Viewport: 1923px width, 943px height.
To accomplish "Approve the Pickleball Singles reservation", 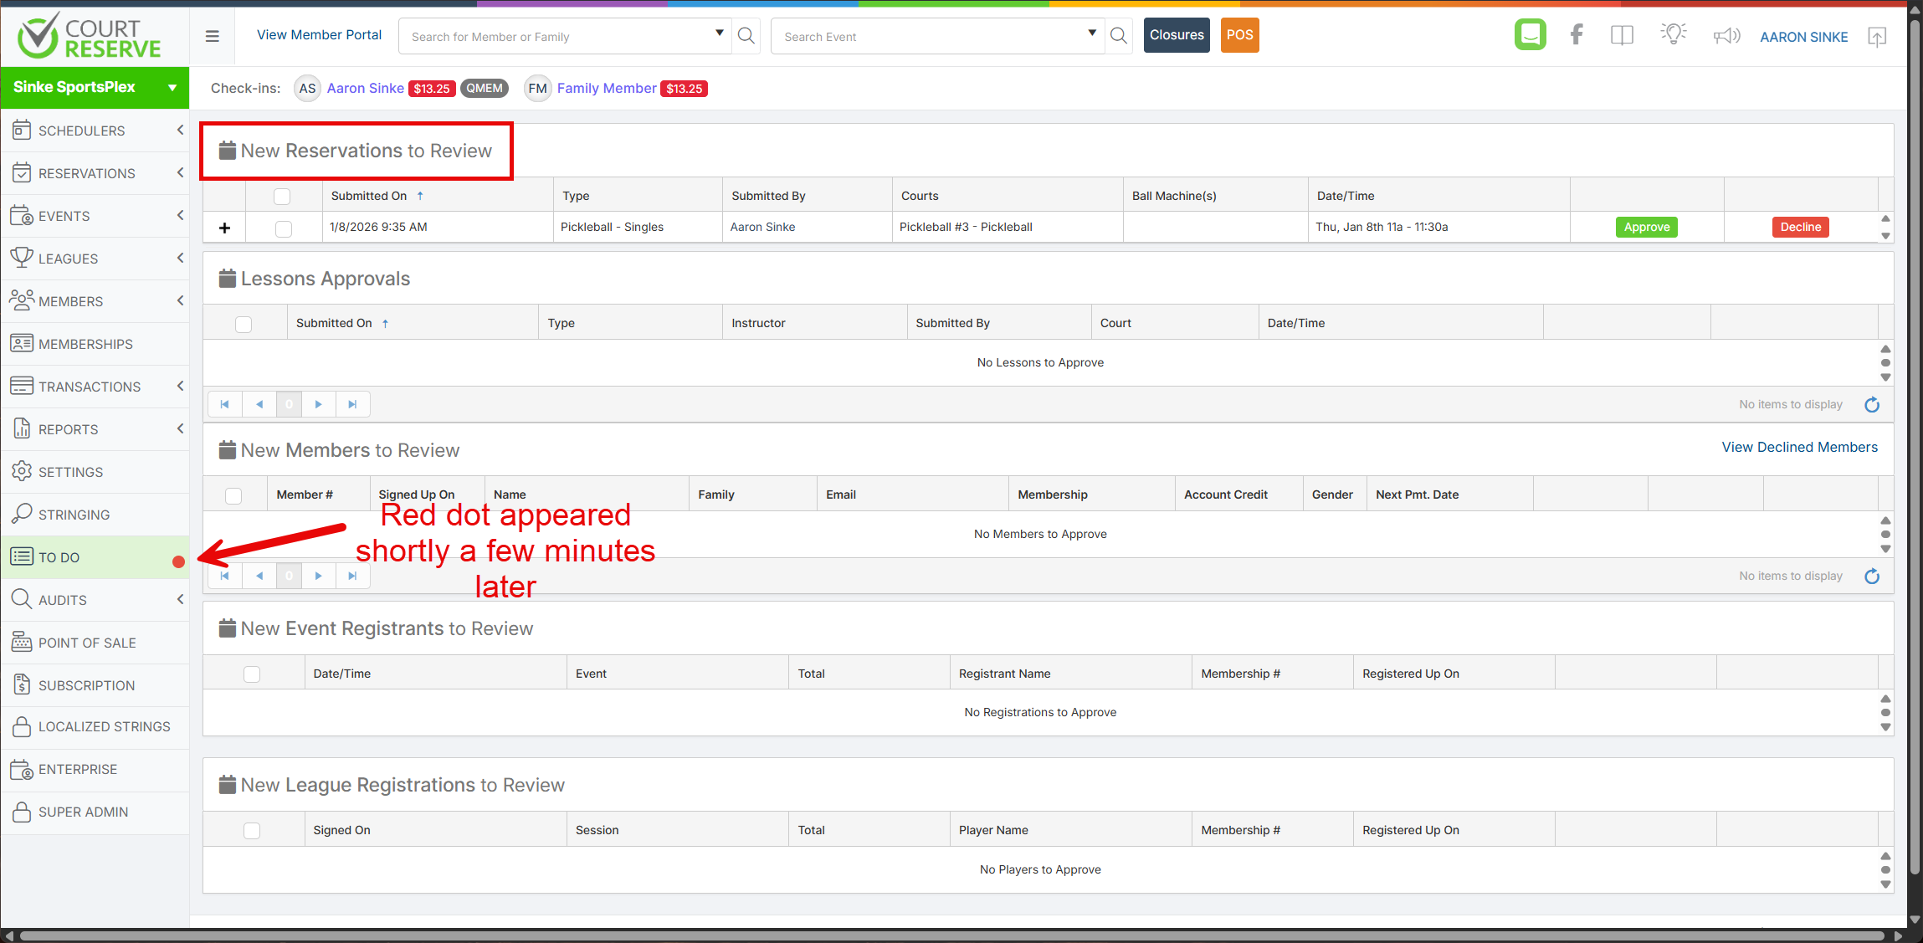I will (x=1646, y=228).
